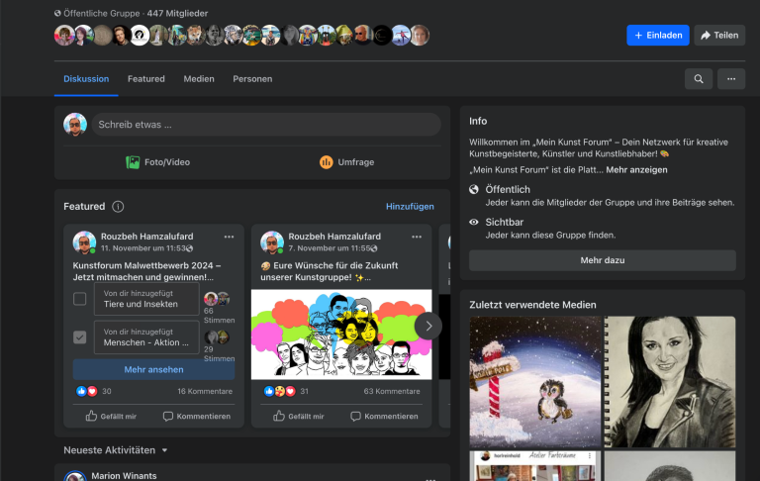Comment on the Malwettbewerb post
The image size is (760, 481).
coord(196,416)
